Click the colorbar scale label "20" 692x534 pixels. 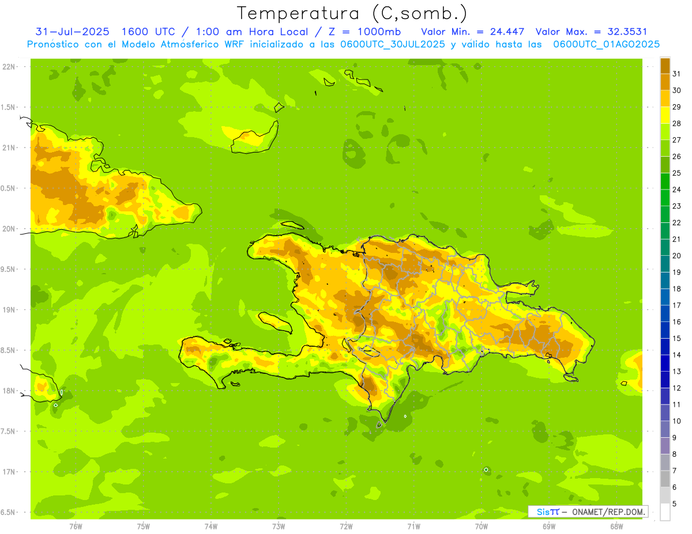[x=676, y=256]
